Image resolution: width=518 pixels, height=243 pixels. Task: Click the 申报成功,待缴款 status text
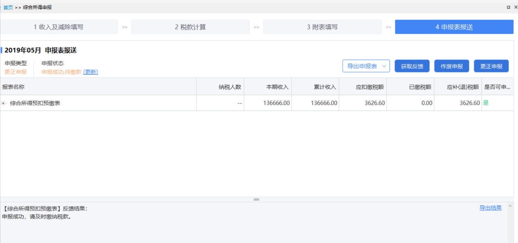[61, 72]
